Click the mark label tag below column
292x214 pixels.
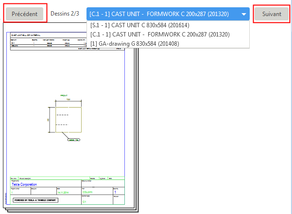click(x=74, y=140)
